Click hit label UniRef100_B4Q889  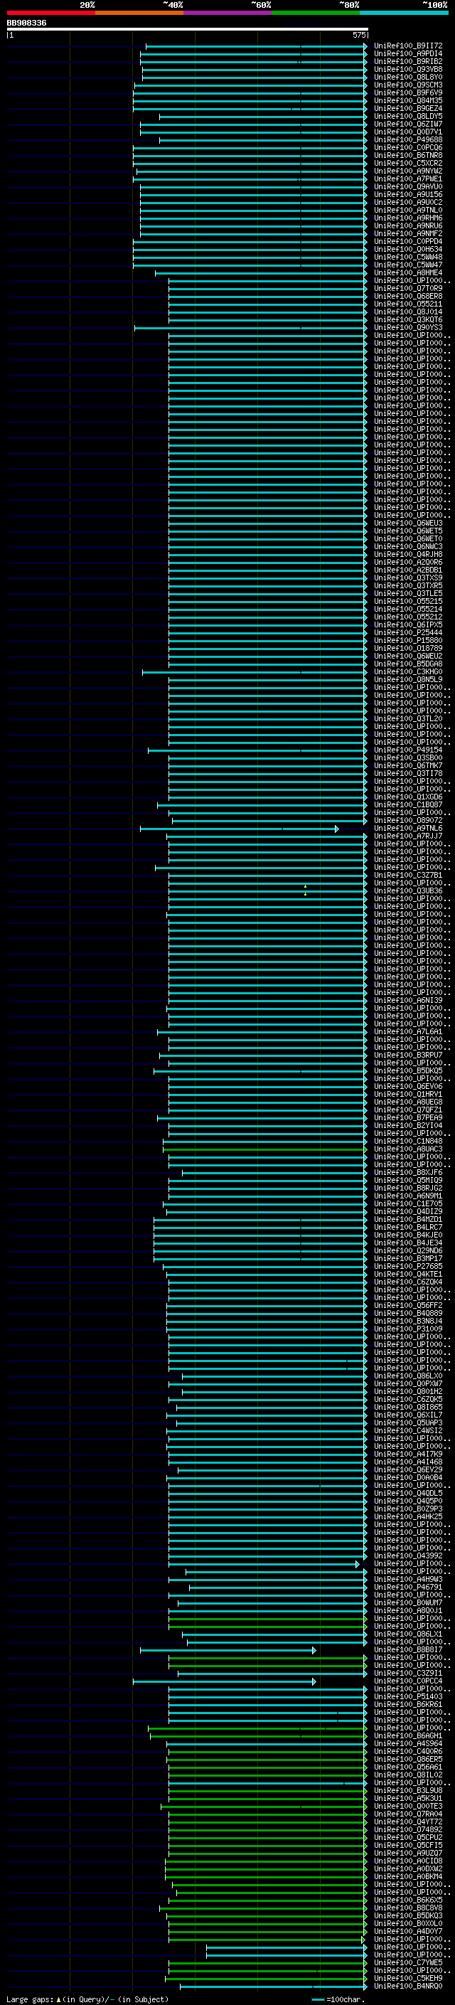coord(408,1313)
